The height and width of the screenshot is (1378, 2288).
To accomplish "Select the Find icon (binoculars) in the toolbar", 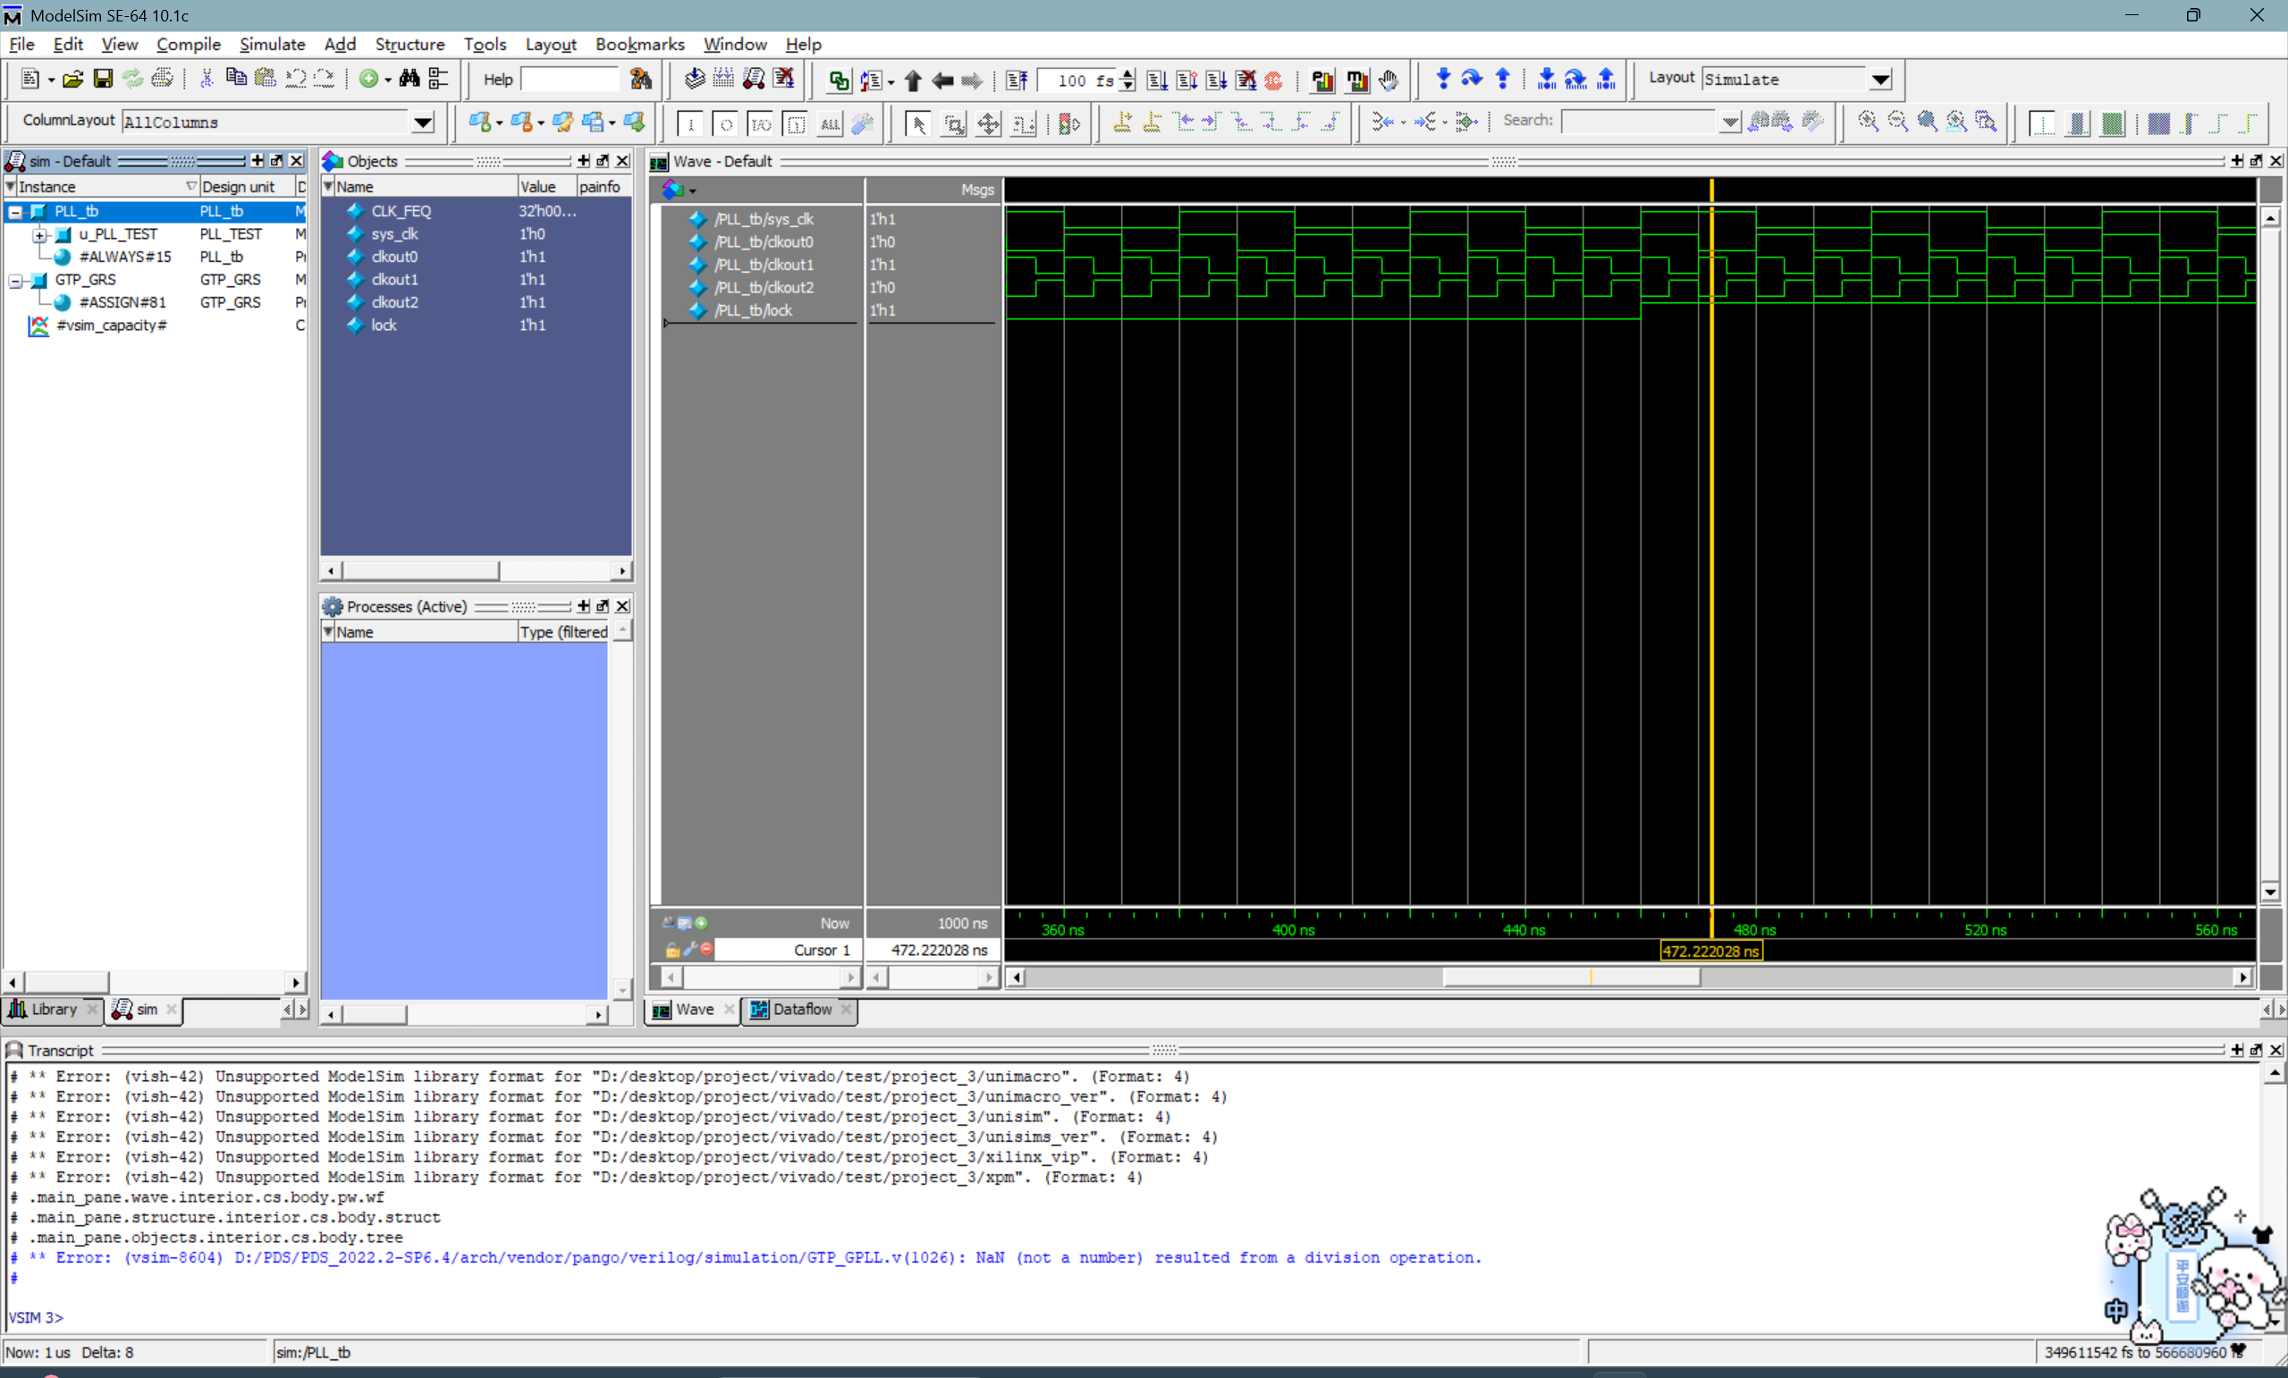I will point(409,79).
